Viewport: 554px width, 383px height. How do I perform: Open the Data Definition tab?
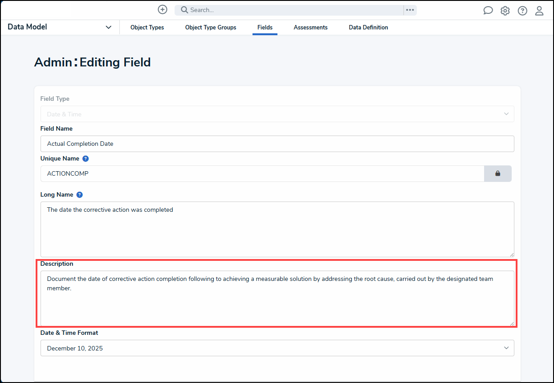[368, 27]
